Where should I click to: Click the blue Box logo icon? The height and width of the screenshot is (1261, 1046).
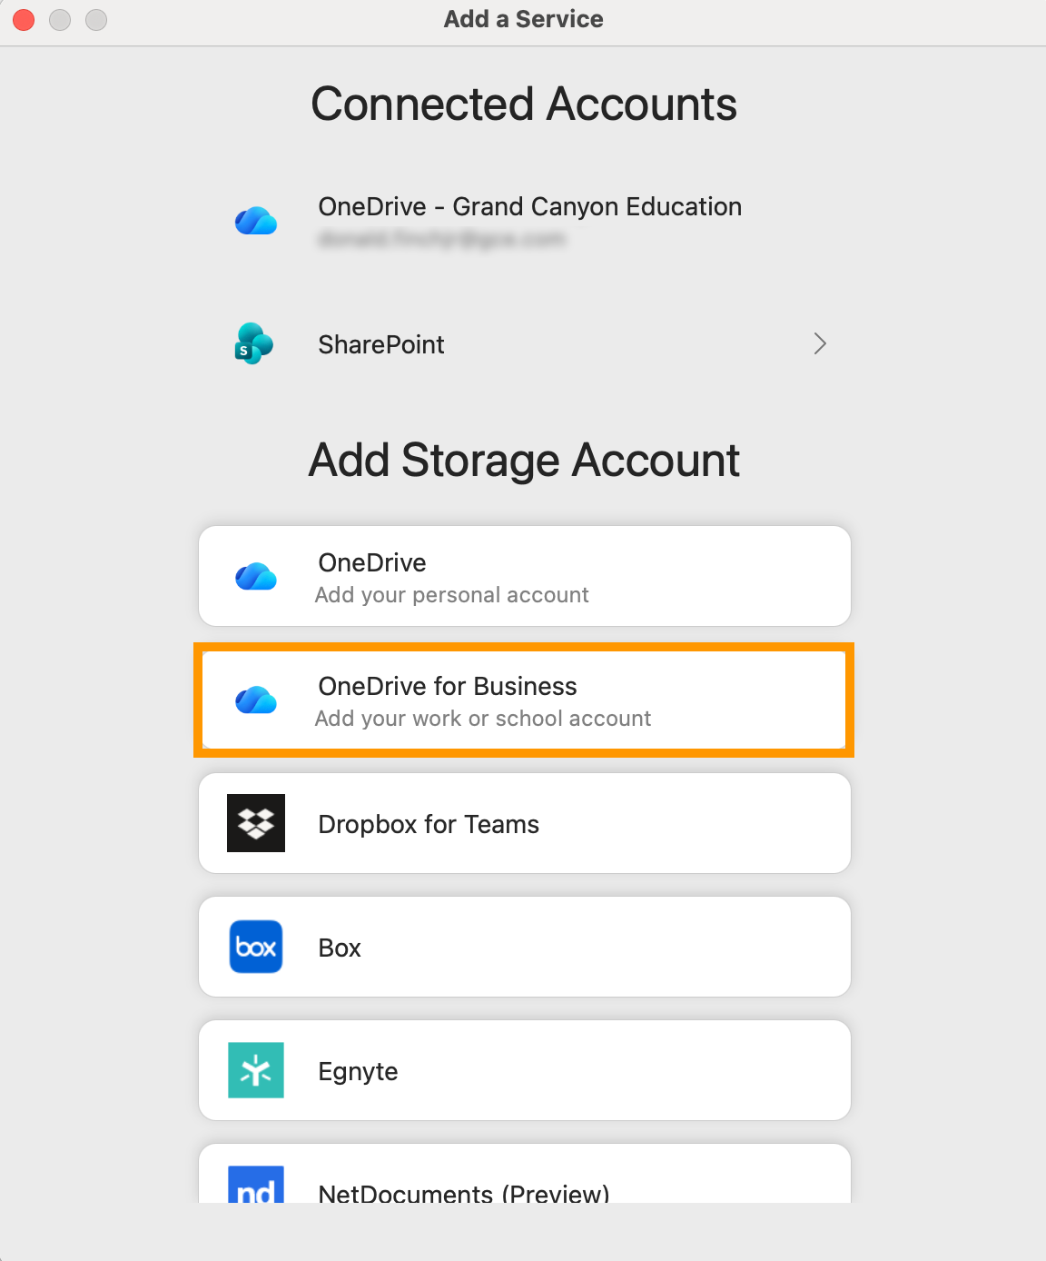pyautogui.click(x=256, y=947)
